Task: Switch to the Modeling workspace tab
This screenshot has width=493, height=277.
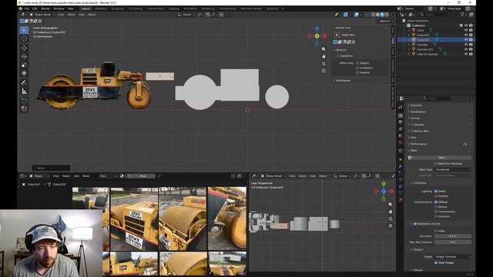Action: point(101,8)
